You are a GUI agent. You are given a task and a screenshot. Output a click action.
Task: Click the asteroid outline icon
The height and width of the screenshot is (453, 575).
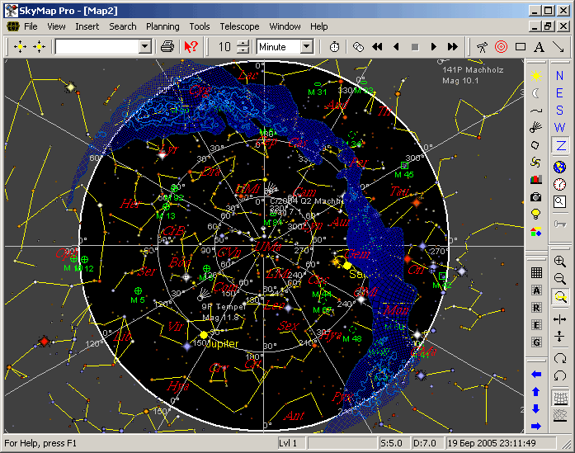[x=535, y=145]
